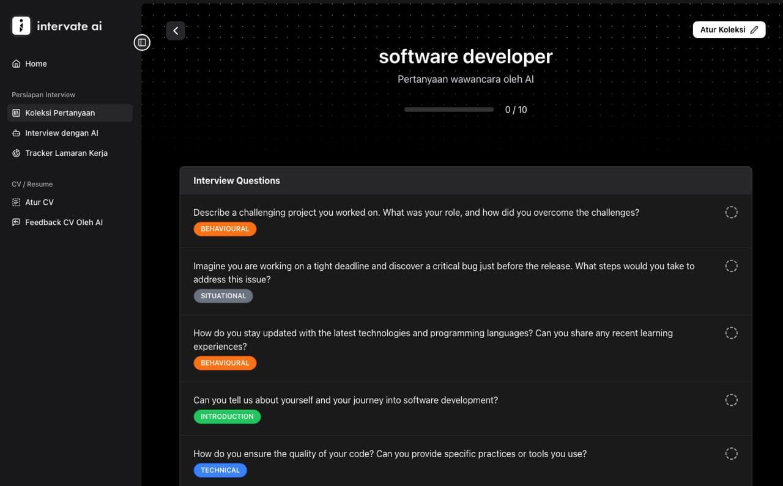This screenshot has height=486, width=783.
Task: Check the circle beside the critical bug question
Action: (732, 266)
